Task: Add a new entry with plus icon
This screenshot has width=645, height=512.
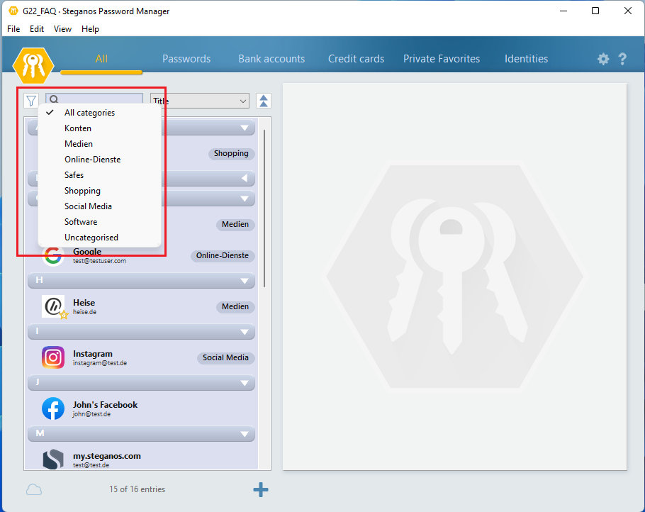Action: [x=261, y=489]
